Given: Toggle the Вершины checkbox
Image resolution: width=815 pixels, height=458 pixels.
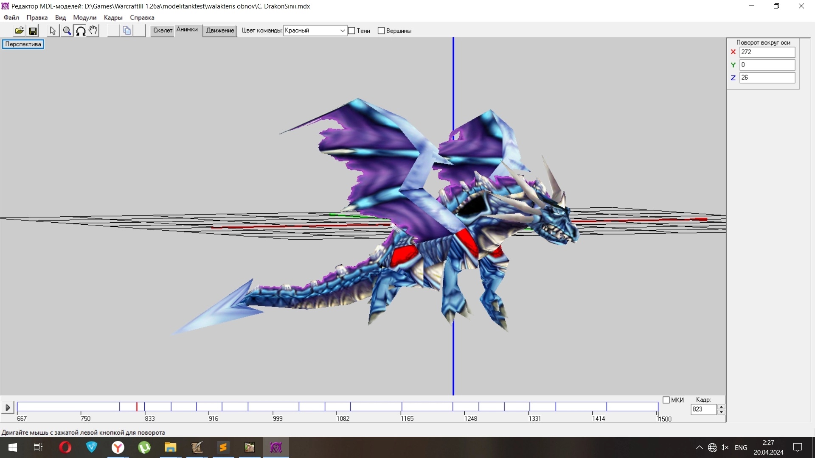Looking at the screenshot, I should [x=381, y=31].
